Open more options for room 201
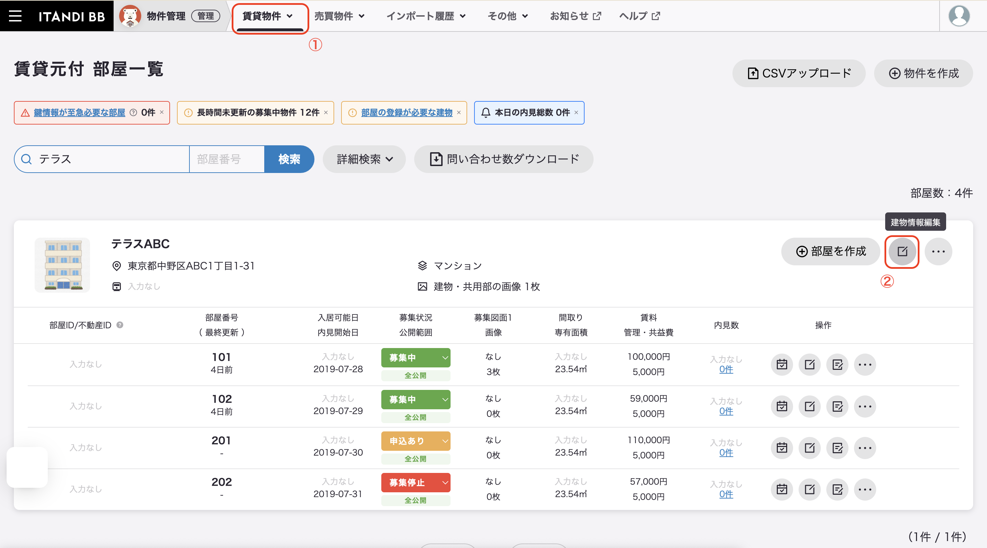Viewport: 987px width, 548px height. pyautogui.click(x=865, y=448)
